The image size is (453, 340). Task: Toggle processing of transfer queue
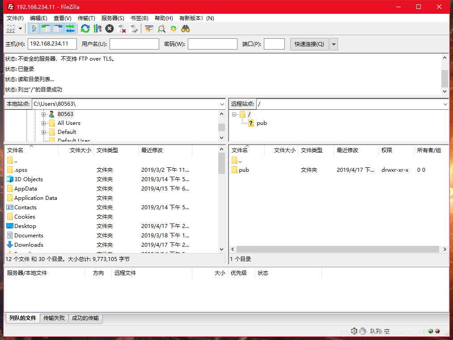97,29
